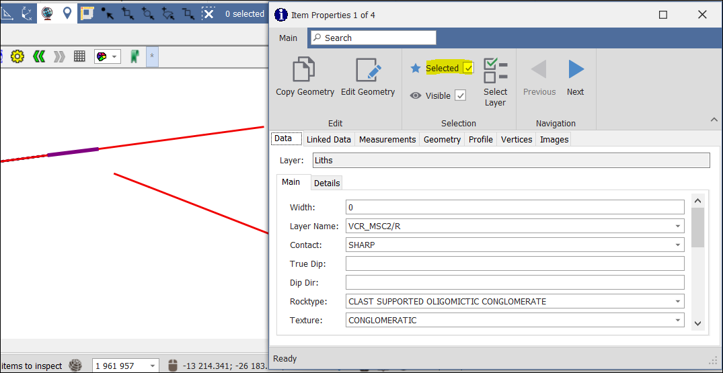Open the scale dropdown showing 1 961 957
Image resolution: width=723 pixels, height=373 pixels.
pyautogui.click(x=152, y=366)
